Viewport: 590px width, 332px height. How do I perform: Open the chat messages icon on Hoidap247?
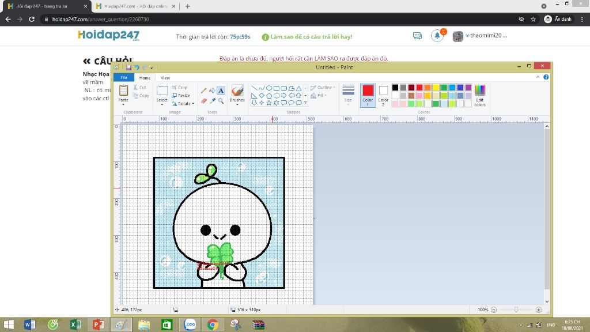(x=417, y=36)
